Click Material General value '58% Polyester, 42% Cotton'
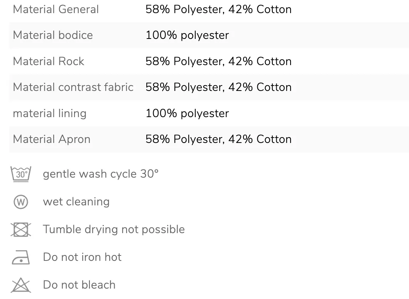 (x=219, y=9)
